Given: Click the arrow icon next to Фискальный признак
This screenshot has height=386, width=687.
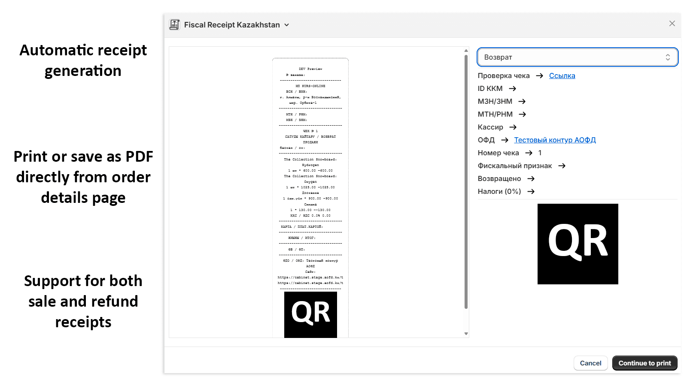Looking at the screenshot, I should (x=562, y=166).
